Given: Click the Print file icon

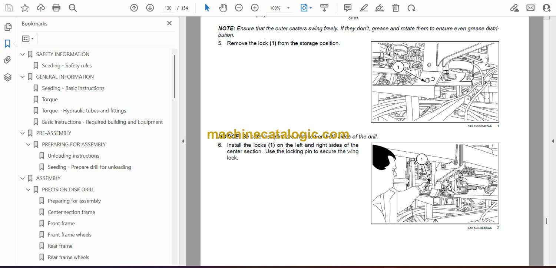Looking at the screenshot, I should point(56,8).
